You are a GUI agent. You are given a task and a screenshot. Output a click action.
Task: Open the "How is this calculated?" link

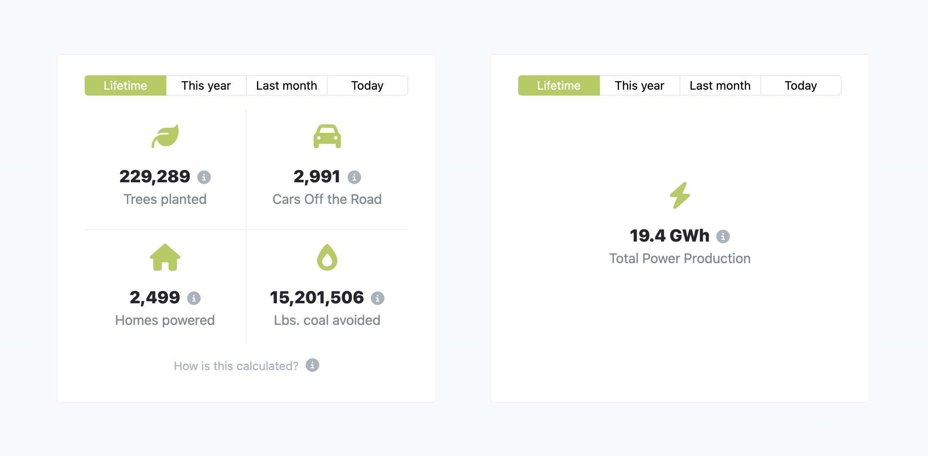point(236,366)
